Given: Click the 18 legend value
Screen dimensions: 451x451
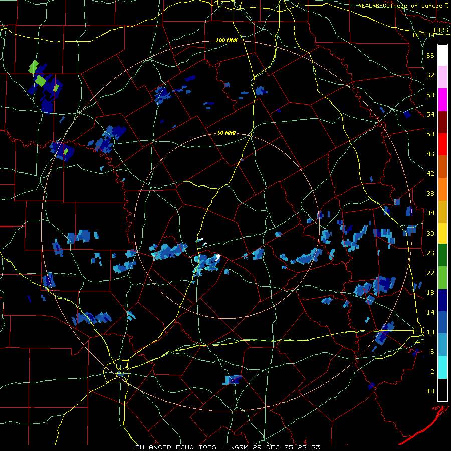Looking at the screenshot, I should [x=430, y=293].
